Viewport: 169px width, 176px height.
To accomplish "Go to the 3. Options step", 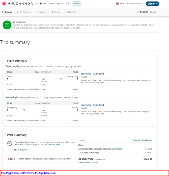I will pyautogui.click(x=41, y=12).
